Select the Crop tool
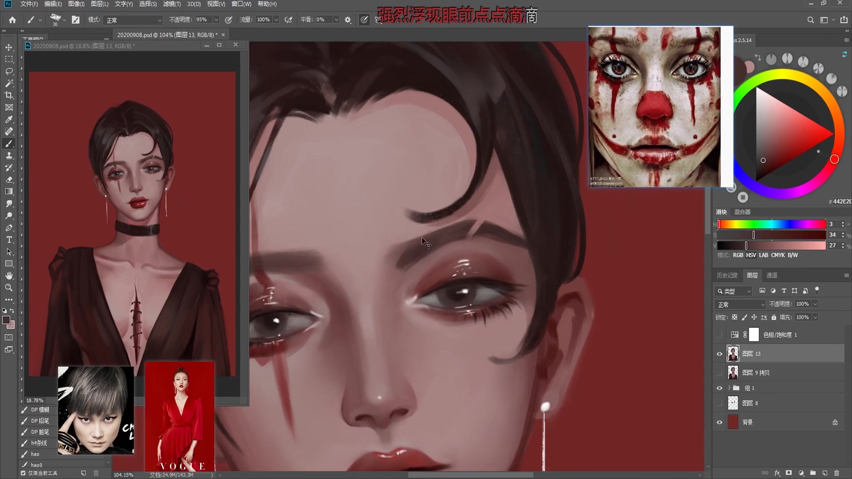Screen dimensions: 852x479 [9, 95]
